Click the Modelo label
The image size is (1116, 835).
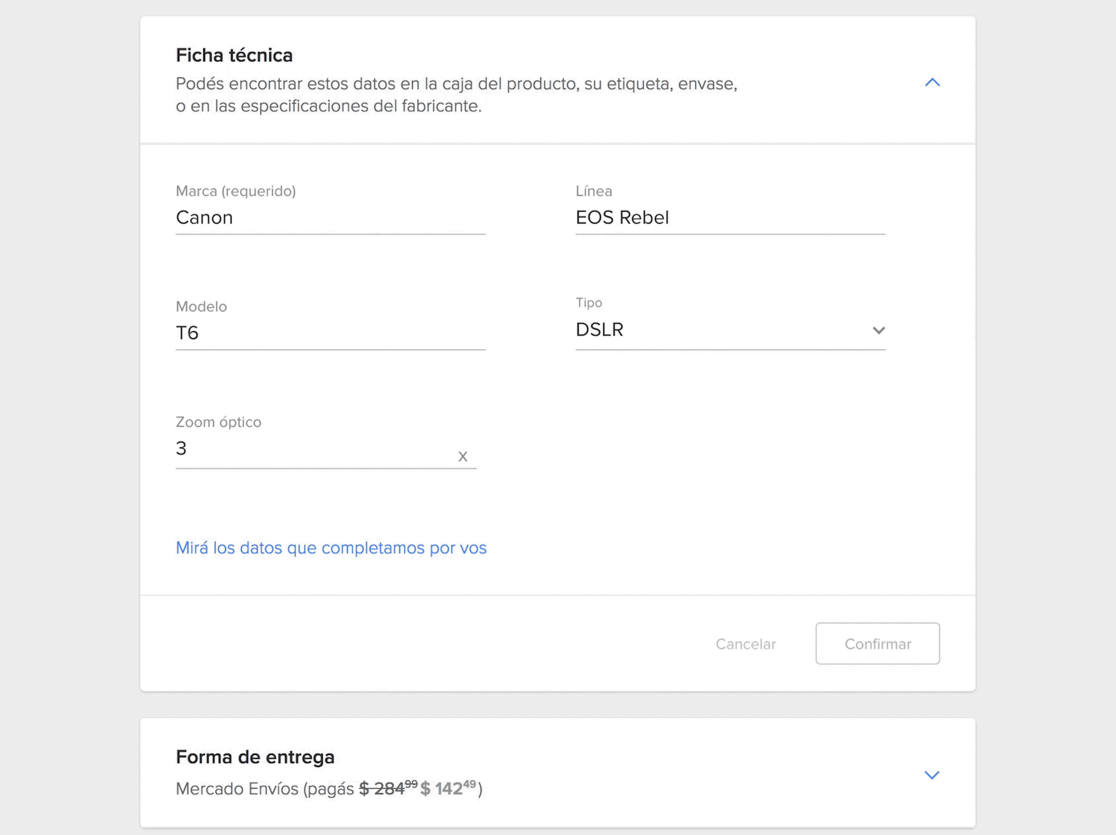(x=201, y=307)
